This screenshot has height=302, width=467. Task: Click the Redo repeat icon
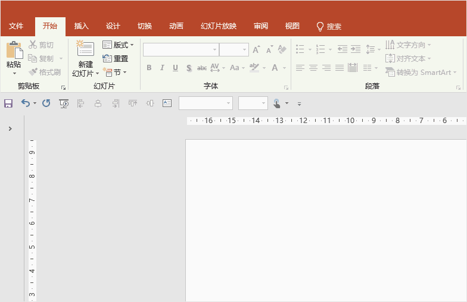coord(46,103)
